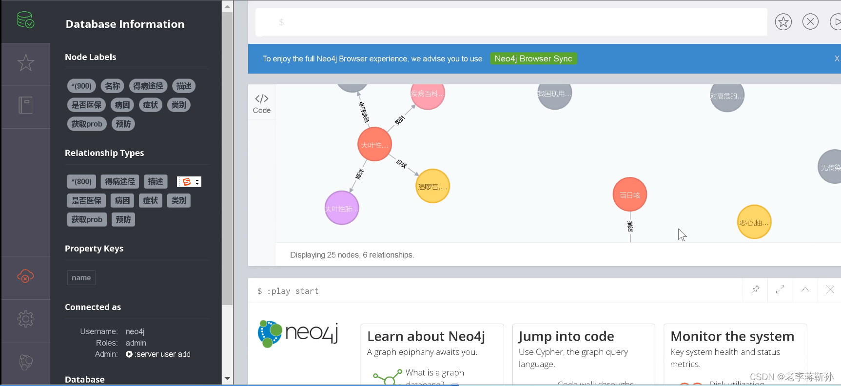Dismiss the Browser Sync banner
The width and height of the screenshot is (841, 386).
click(837, 58)
